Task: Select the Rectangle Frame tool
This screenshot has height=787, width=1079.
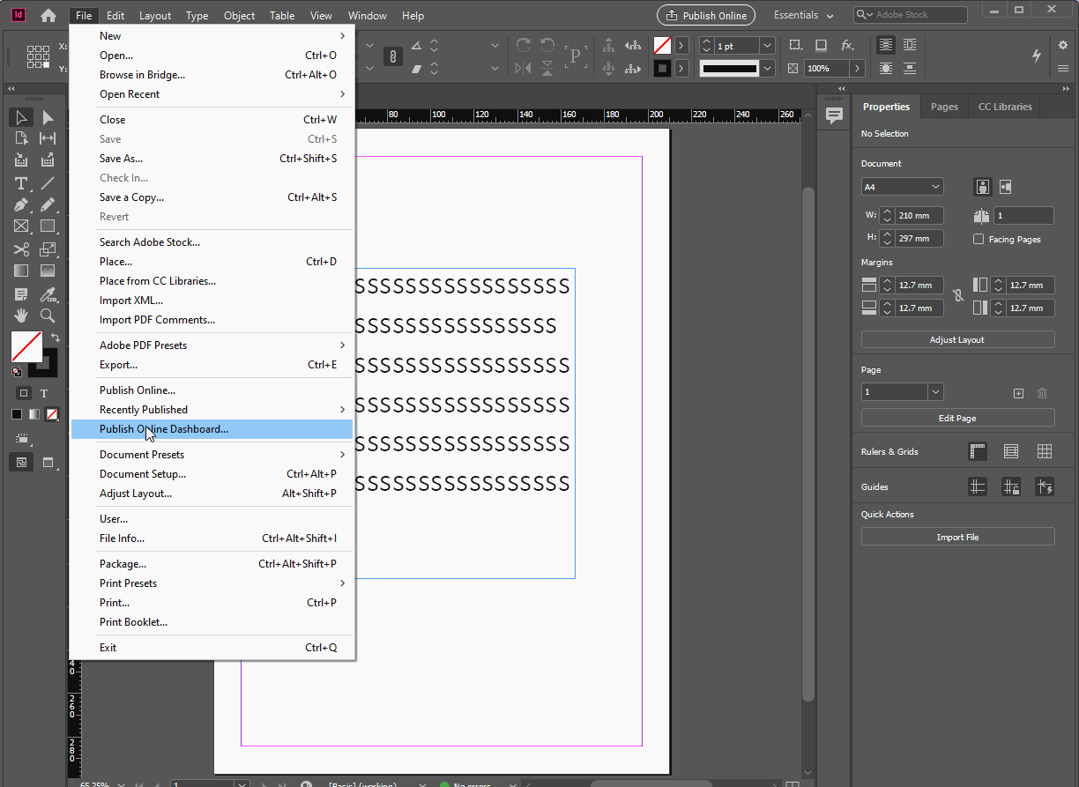Action: click(21, 226)
